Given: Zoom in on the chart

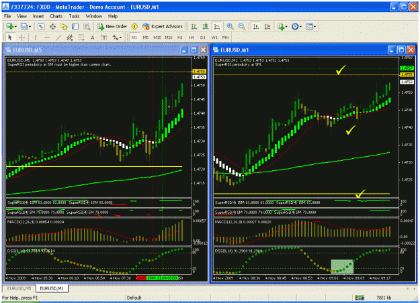Looking at the screenshot, I should coord(230,26).
